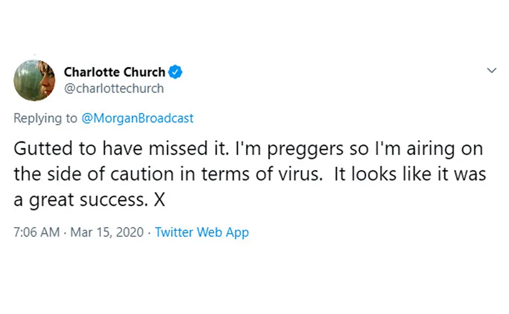
Task: Open the @MorganBroadcast mention link
Action: click(x=137, y=118)
